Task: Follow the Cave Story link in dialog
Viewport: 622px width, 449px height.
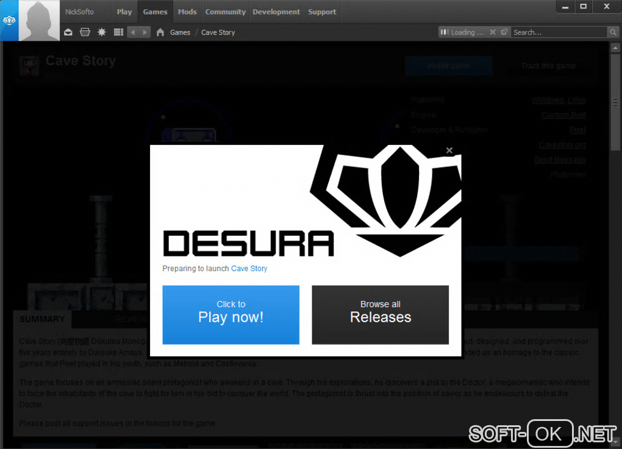Action: 249,268
